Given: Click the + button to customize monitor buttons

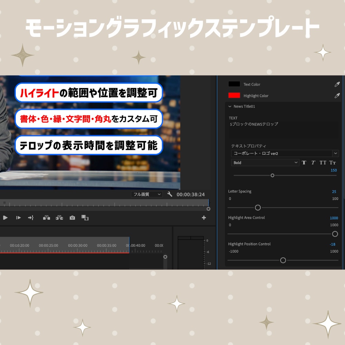Looking at the screenshot, I should click(x=204, y=218).
